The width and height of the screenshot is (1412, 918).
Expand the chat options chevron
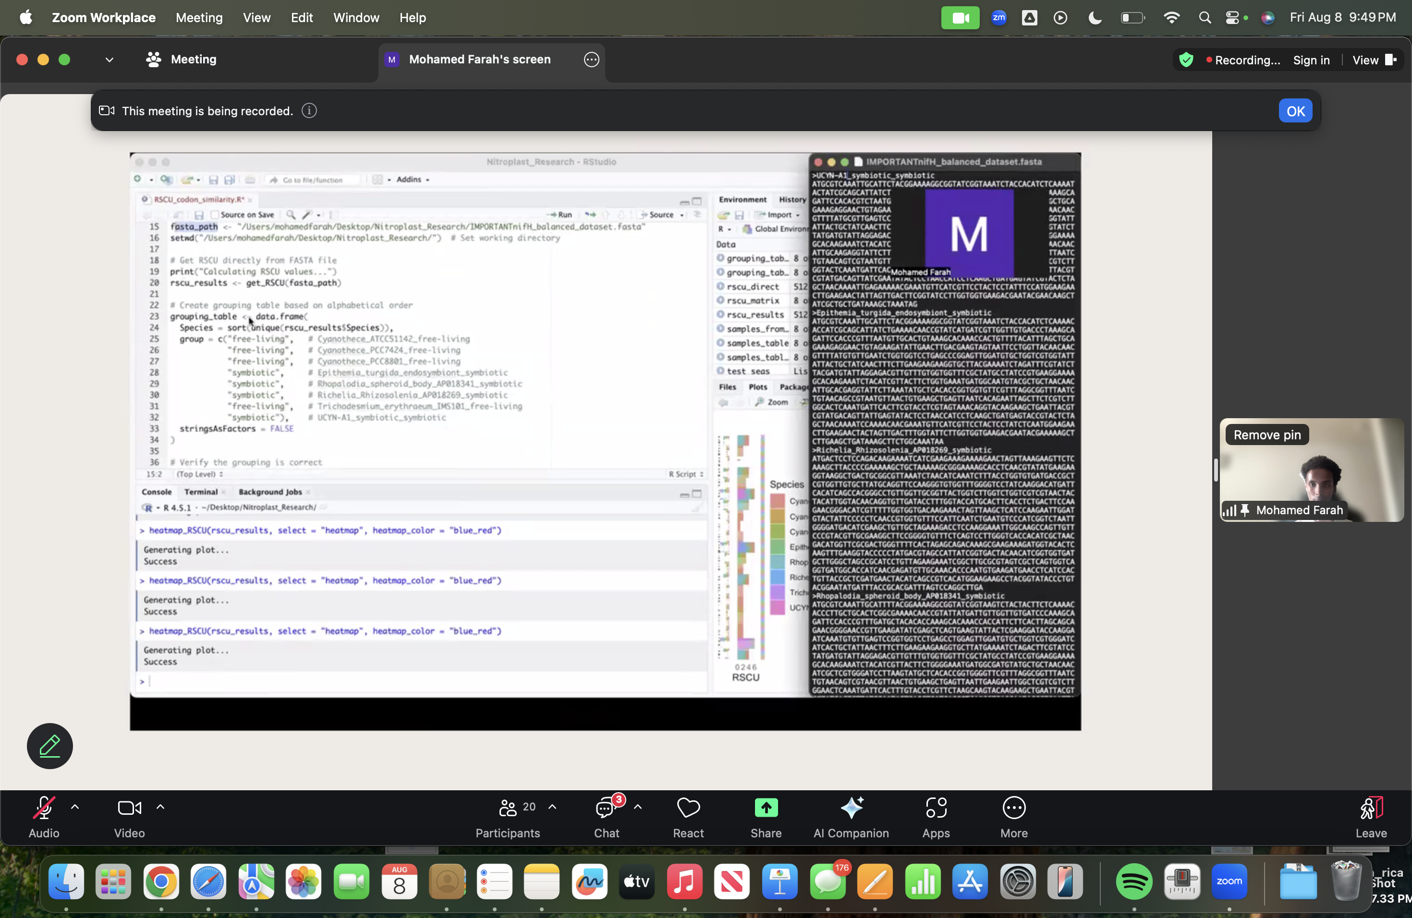pos(638,807)
